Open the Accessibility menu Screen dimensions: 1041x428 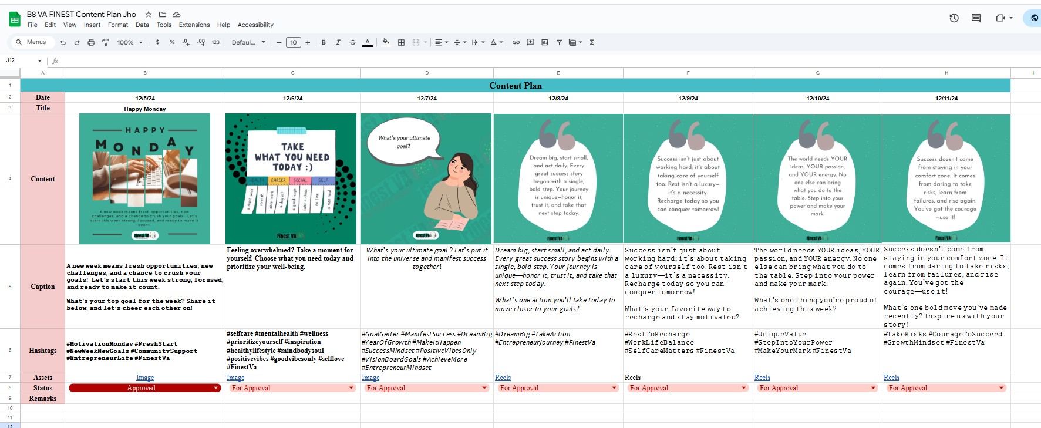(255, 25)
